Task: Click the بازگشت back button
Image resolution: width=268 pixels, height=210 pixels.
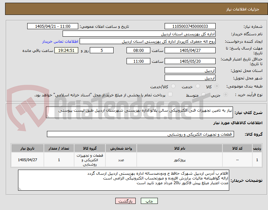Action: pyautogui.click(x=125, y=201)
